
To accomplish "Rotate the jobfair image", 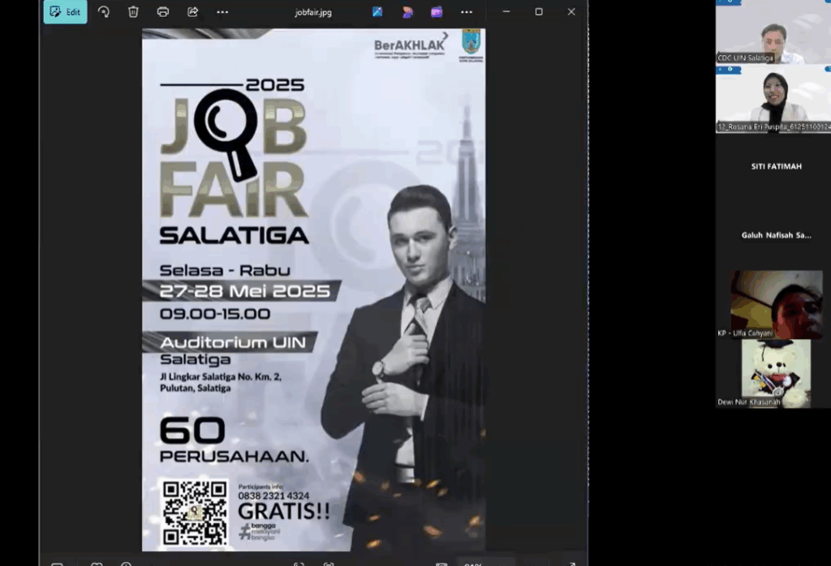I will (x=104, y=12).
